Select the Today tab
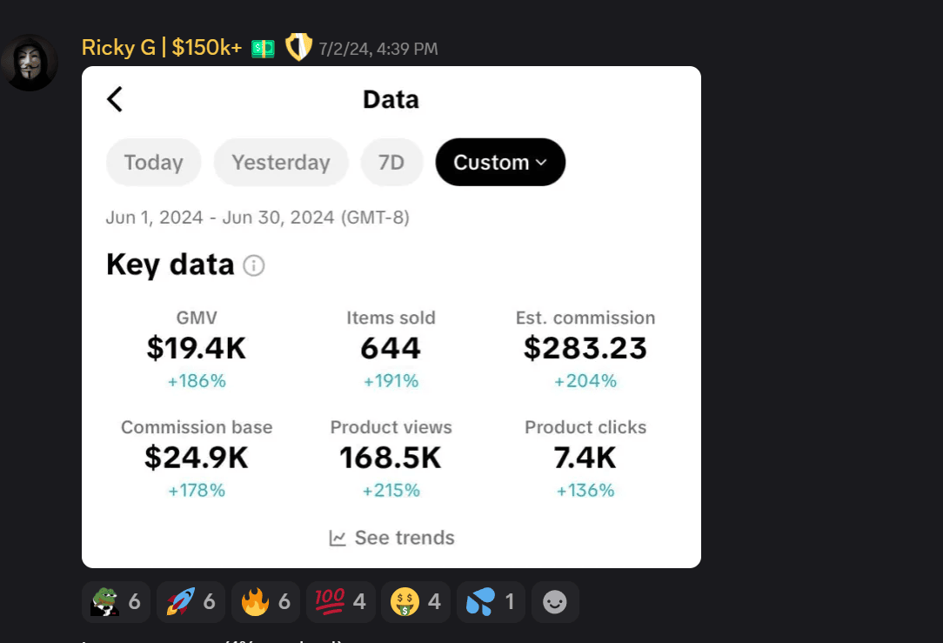943x643 pixels. click(x=153, y=163)
